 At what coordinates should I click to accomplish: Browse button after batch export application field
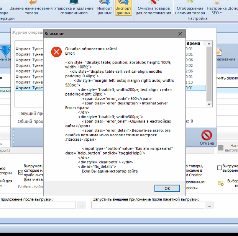pyautogui.click(x=210, y=205)
